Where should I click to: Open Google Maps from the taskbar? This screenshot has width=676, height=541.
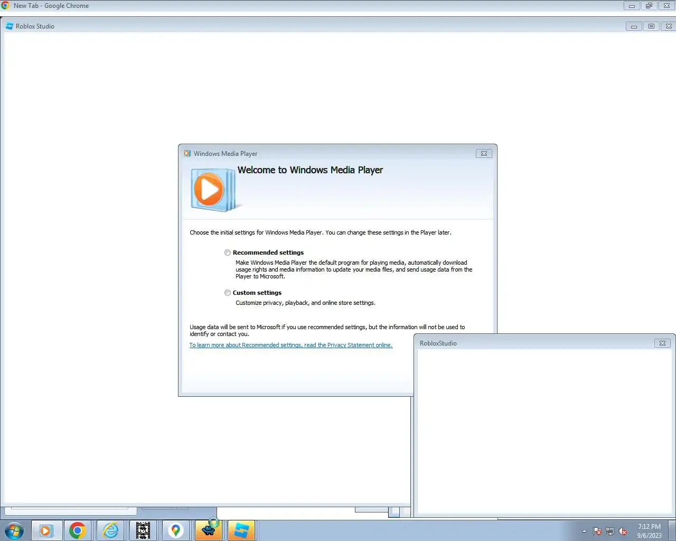pyautogui.click(x=176, y=530)
